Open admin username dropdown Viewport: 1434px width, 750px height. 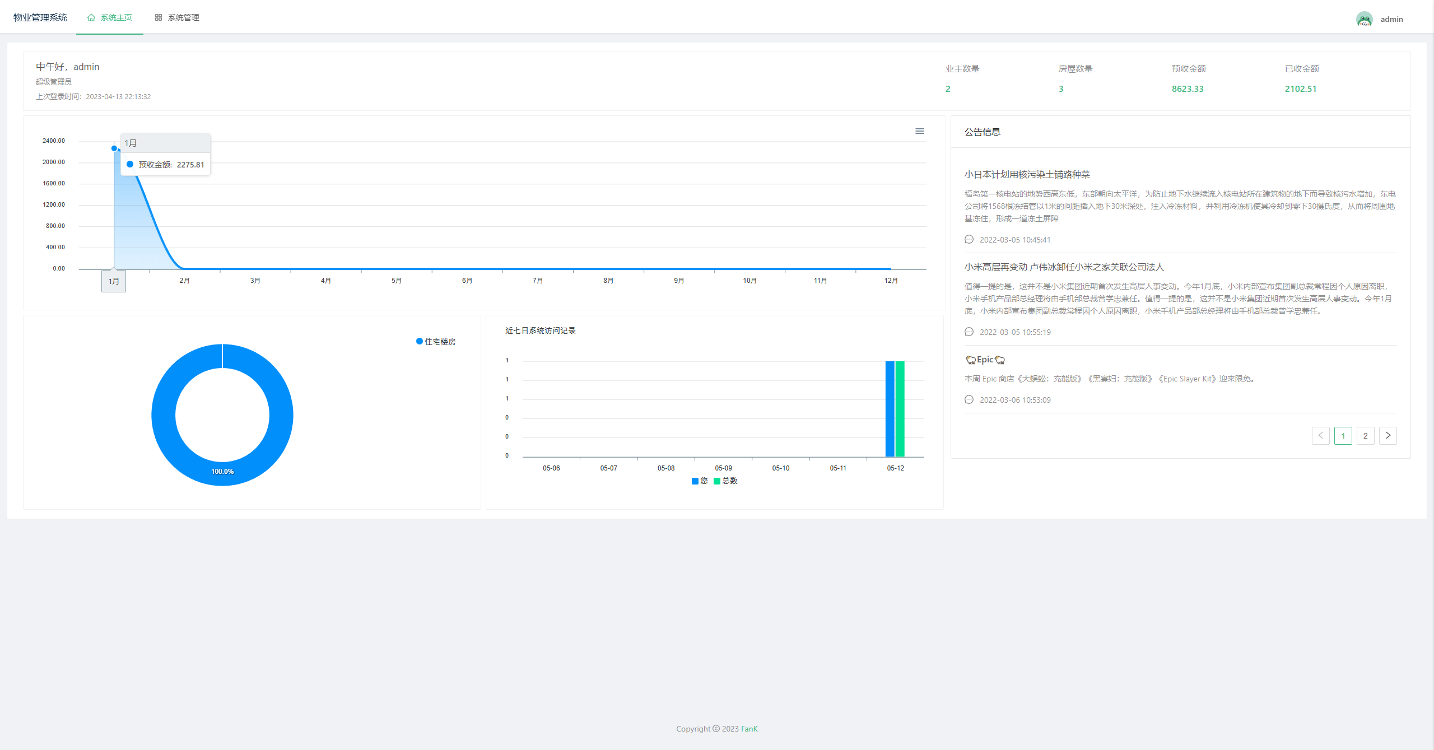(x=1391, y=19)
